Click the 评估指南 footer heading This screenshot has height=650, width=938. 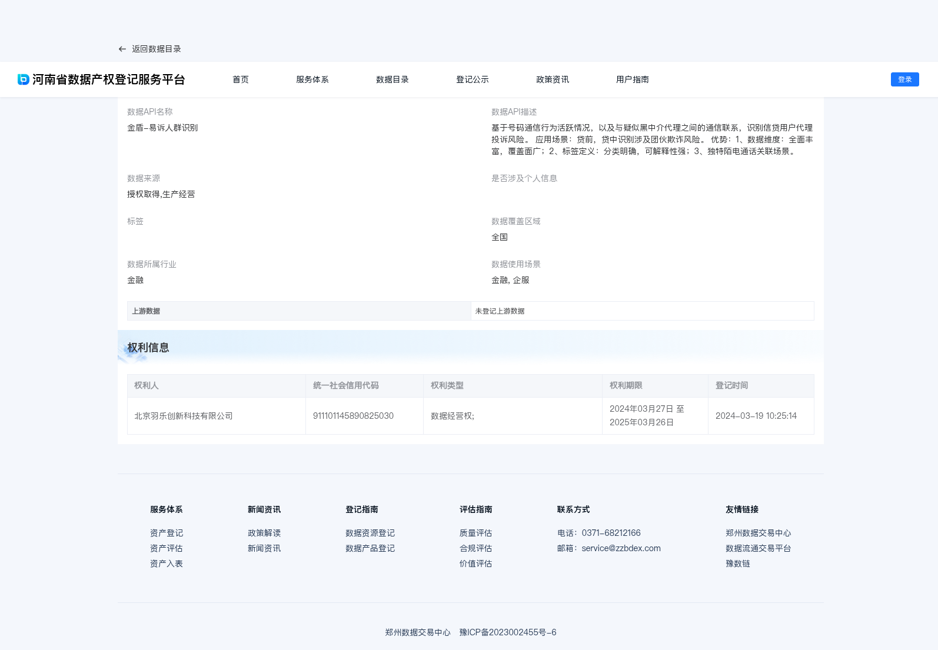(476, 509)
